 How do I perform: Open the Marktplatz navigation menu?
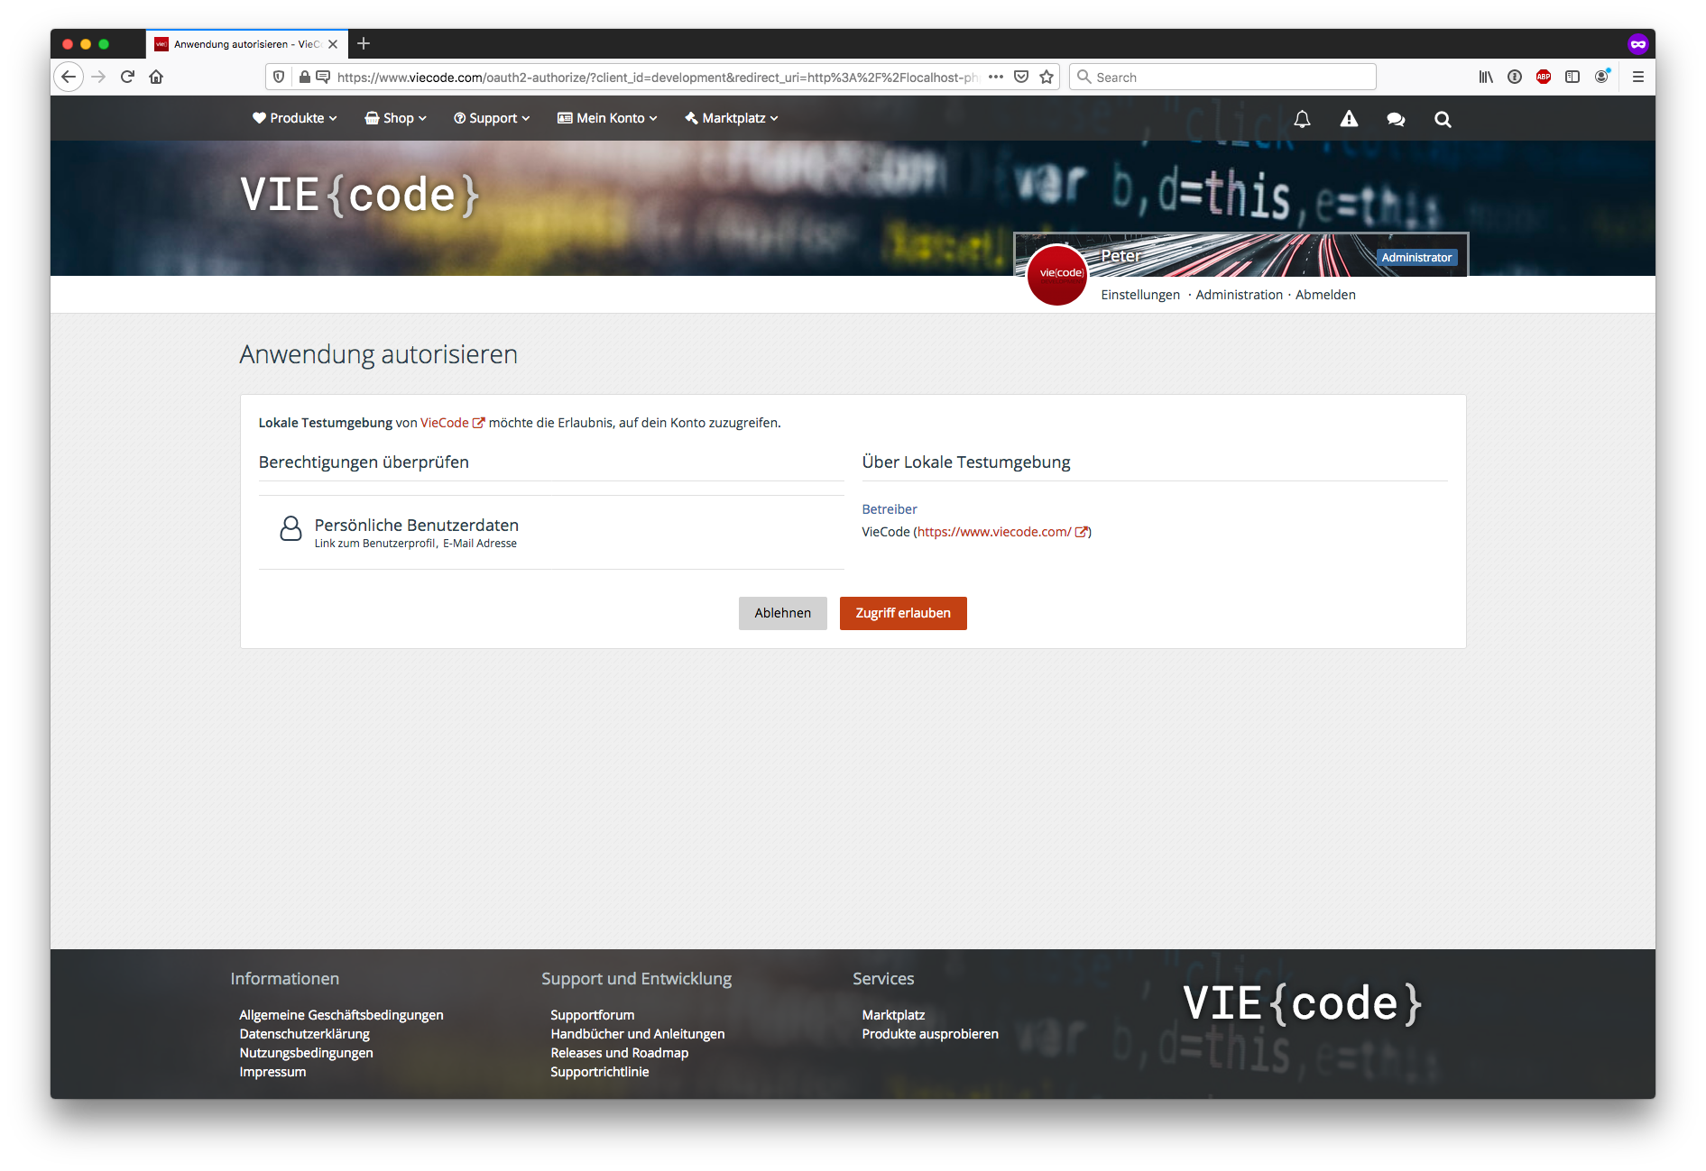732,118
